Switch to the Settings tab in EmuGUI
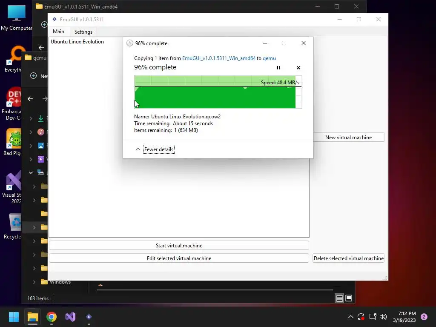The height and width of the screenshot is (327, 436). [x=83, y=32]
